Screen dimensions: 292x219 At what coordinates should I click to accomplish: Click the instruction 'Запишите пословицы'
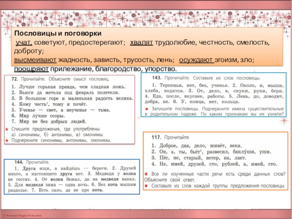point(176,108)
